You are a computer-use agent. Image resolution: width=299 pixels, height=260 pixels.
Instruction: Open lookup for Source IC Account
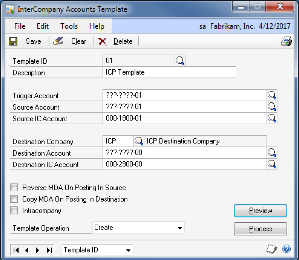click(272, 118)
